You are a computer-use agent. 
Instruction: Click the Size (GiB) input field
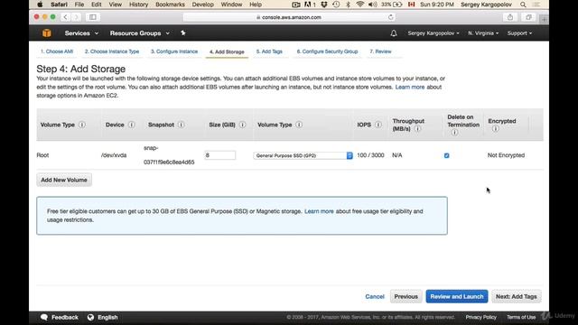220,155
